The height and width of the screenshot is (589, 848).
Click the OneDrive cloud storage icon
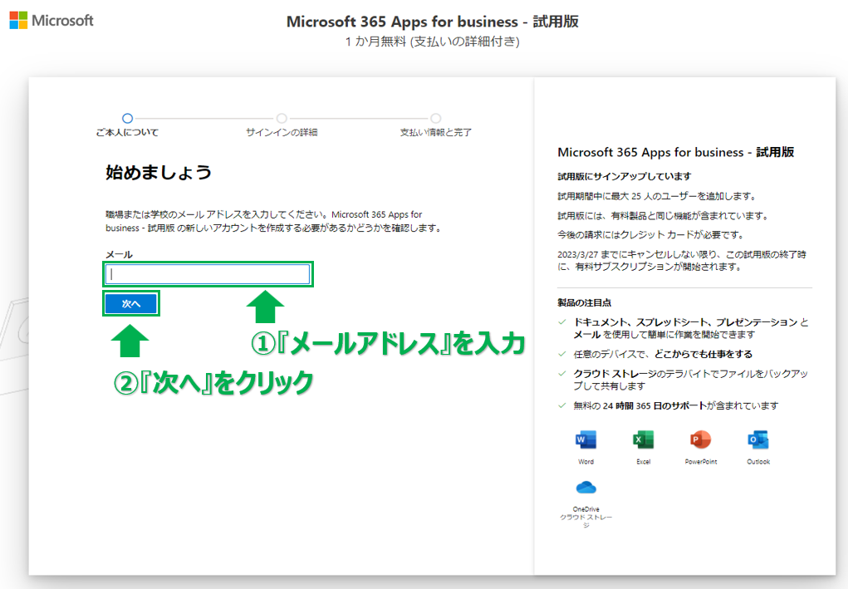pos(586,488)
